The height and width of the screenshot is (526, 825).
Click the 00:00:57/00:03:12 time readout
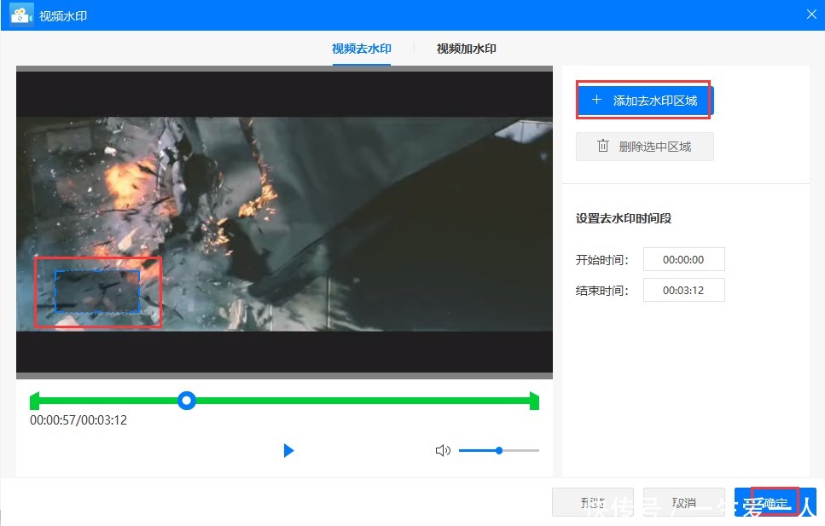point(78,420)
